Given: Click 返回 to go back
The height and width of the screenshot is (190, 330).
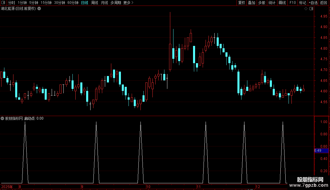Looking at the screenshot, I should coord(324,3).
